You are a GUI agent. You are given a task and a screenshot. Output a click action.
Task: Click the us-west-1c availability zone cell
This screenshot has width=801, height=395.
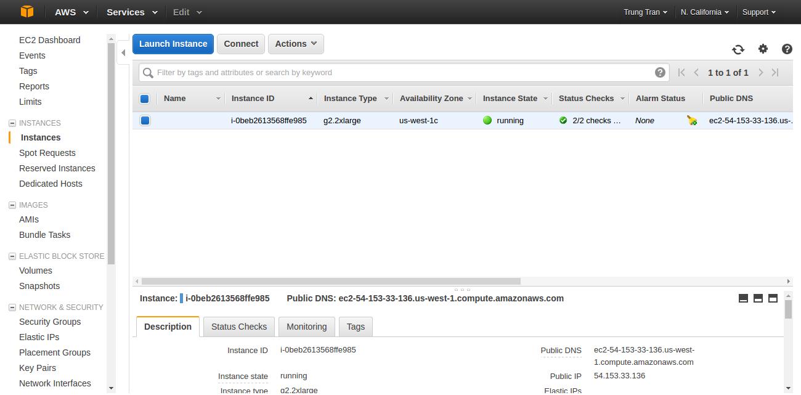(418, 121)
